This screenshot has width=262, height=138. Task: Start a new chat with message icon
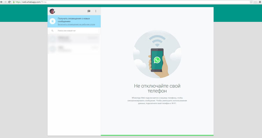89,11
